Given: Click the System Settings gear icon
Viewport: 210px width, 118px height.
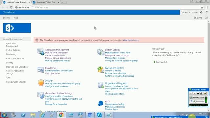Looking at the screenshot, I should pyautogui.click(x=101, y=52).
